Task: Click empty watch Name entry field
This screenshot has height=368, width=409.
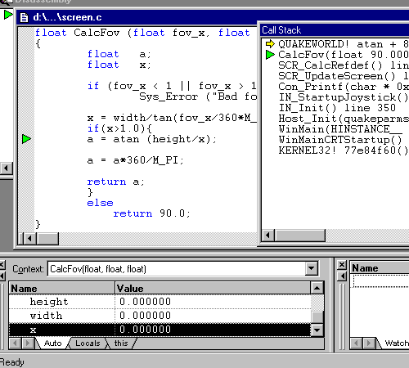Action: tap(381, 280)
